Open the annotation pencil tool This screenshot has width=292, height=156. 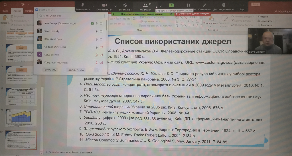205,5
